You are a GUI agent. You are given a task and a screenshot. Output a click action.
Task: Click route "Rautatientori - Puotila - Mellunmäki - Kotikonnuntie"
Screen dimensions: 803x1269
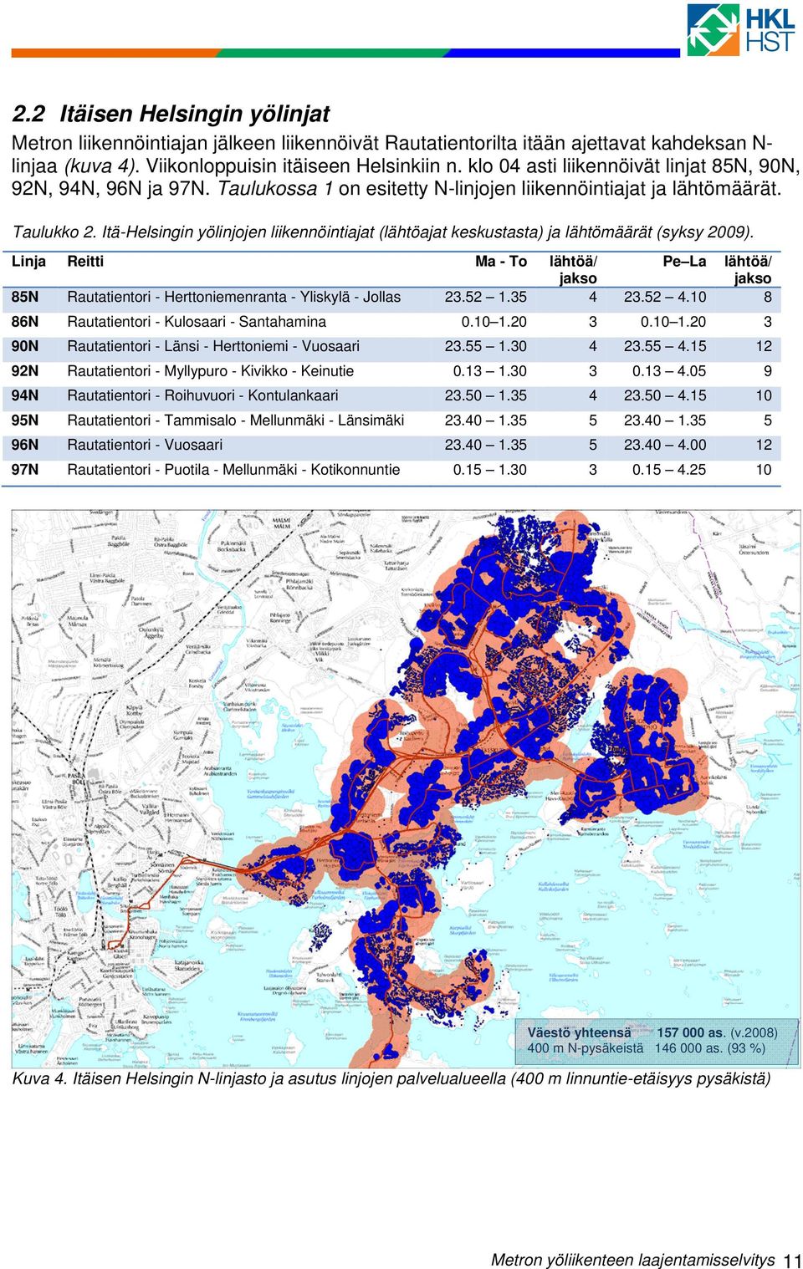click(233, 470)
